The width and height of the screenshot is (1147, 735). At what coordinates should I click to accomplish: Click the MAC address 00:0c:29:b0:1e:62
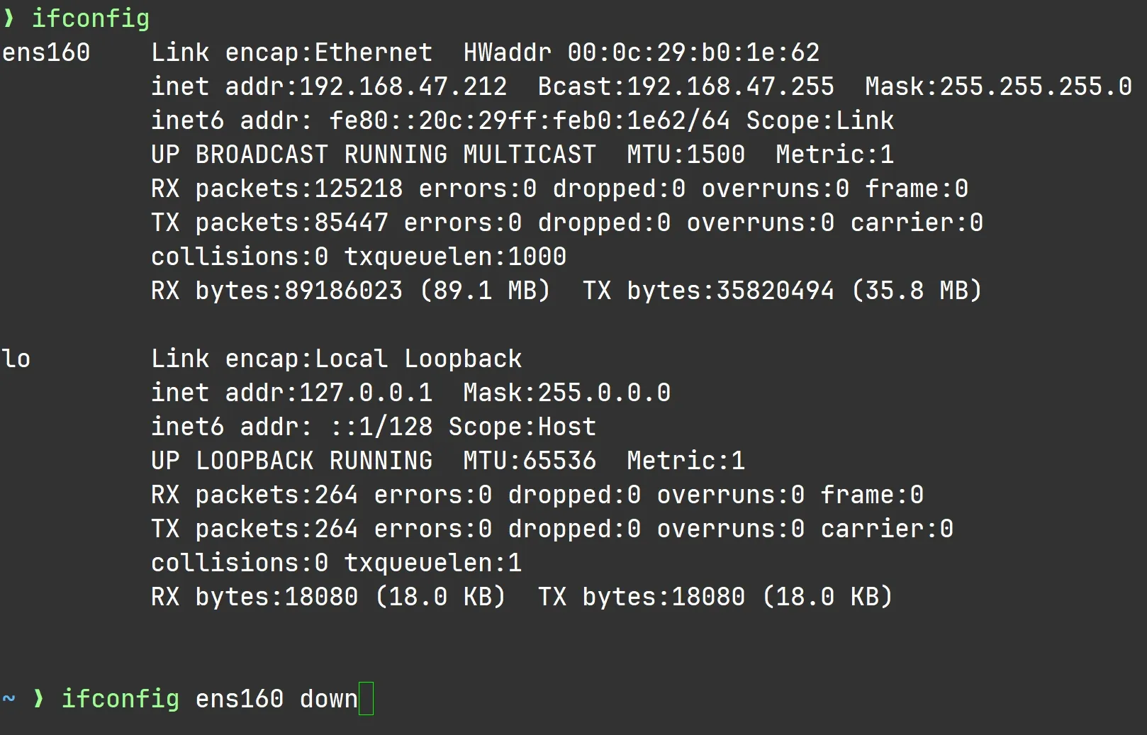[693, 52]
